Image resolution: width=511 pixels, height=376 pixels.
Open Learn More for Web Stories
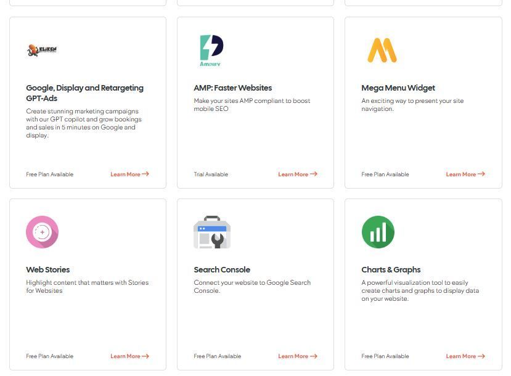[129, 356]
